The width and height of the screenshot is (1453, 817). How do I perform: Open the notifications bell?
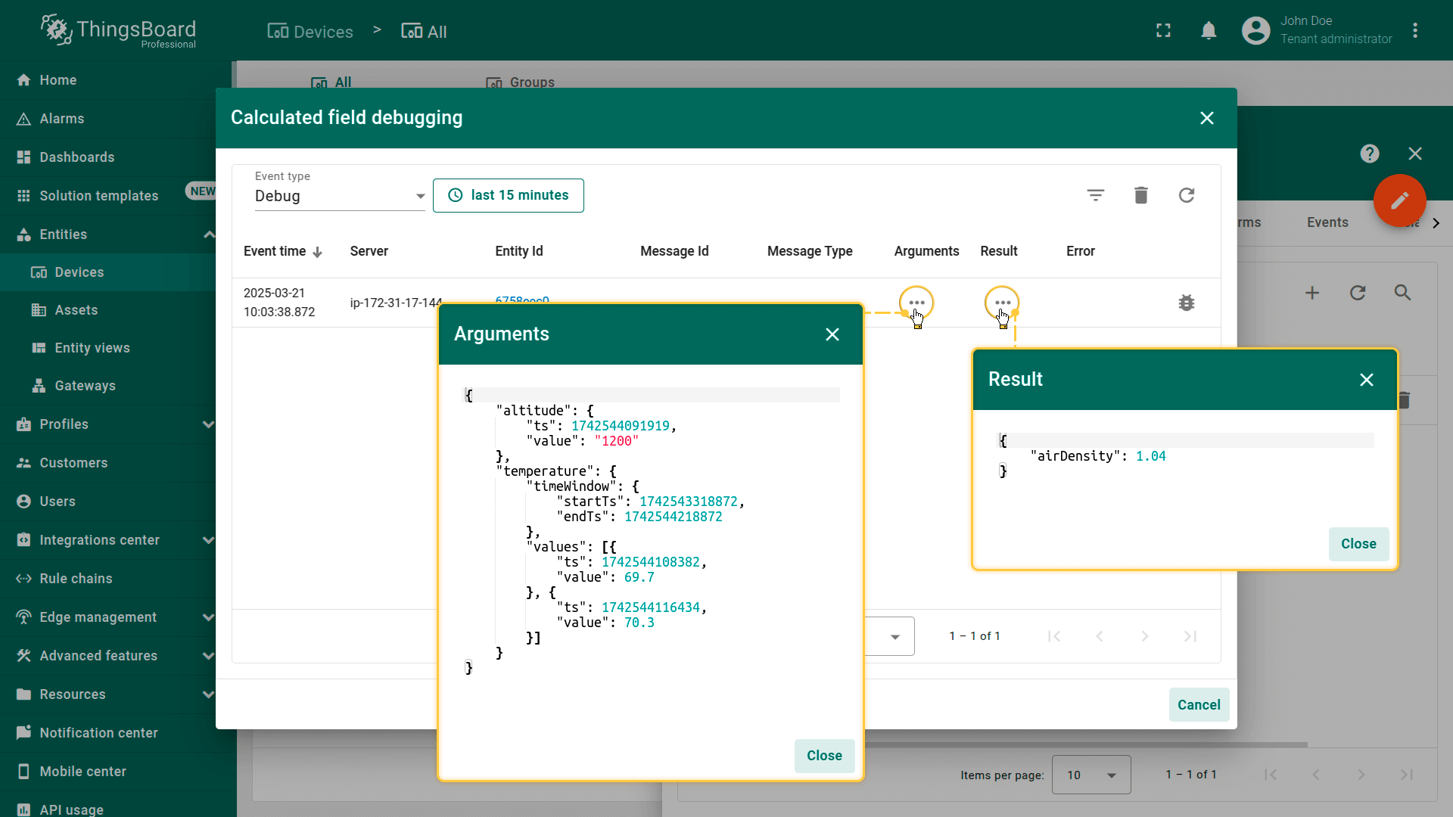point(1209,30)
